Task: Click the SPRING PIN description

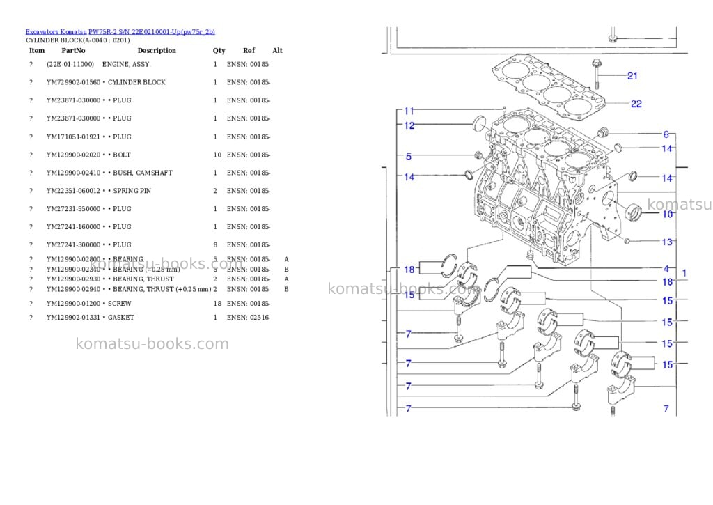Action: [x=132, y=191]
